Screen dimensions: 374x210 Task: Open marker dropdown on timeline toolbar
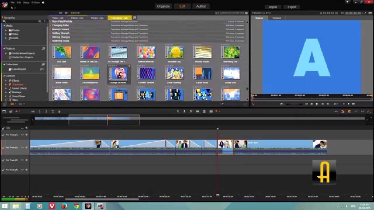[x=219, y=111]
